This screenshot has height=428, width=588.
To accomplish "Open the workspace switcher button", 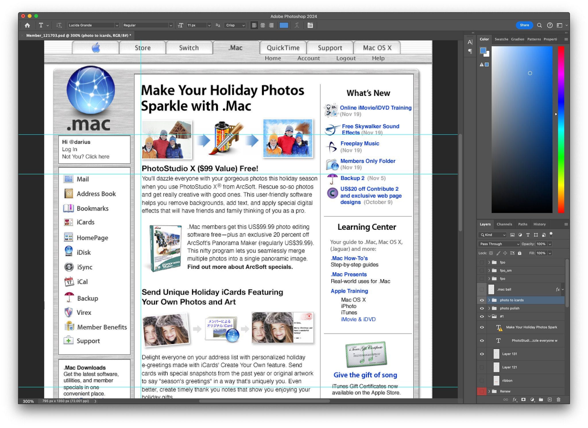I will (562, 25).
